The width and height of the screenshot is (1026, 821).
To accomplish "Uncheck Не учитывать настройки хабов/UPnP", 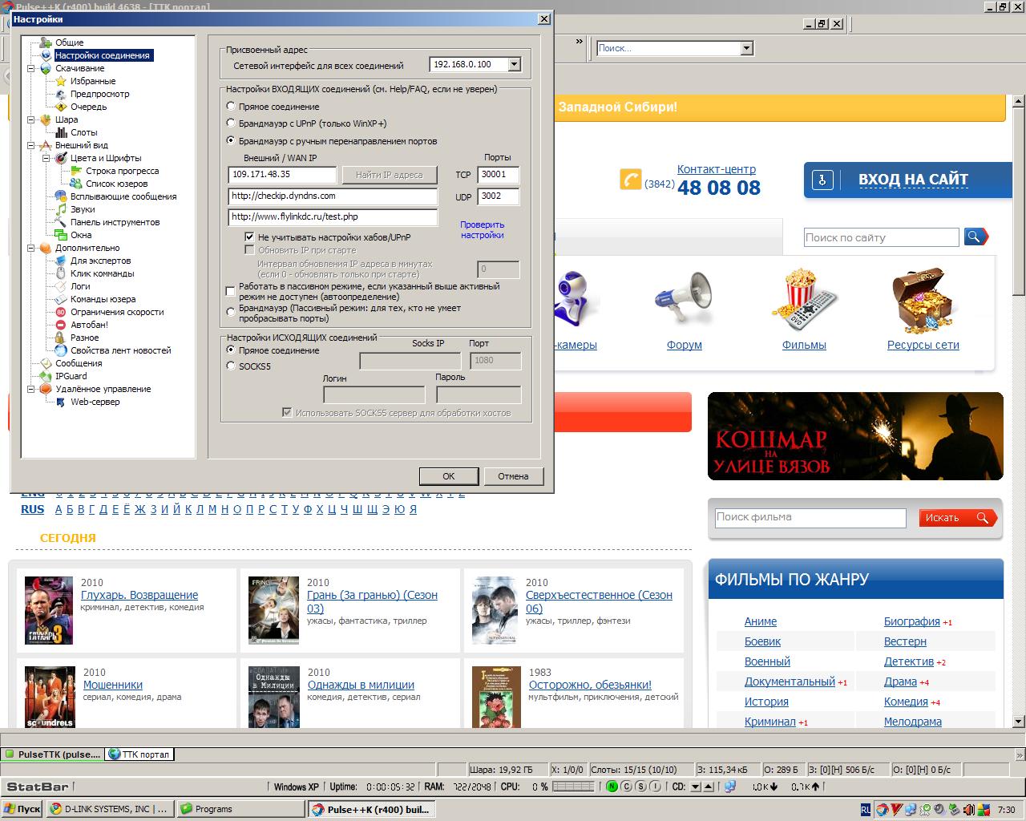I will pos(249,237).
